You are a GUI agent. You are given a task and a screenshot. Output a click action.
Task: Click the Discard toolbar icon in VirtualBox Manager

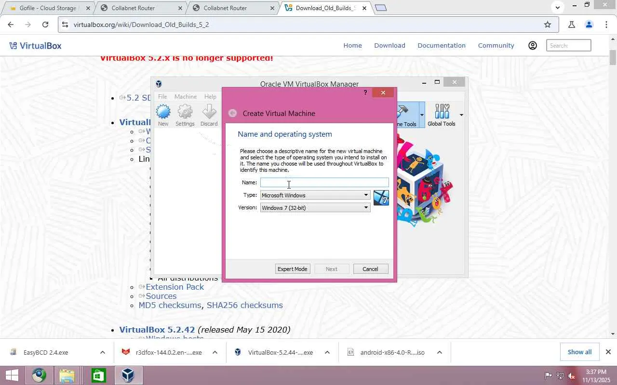pyautogui.click(x=209, y=115)
